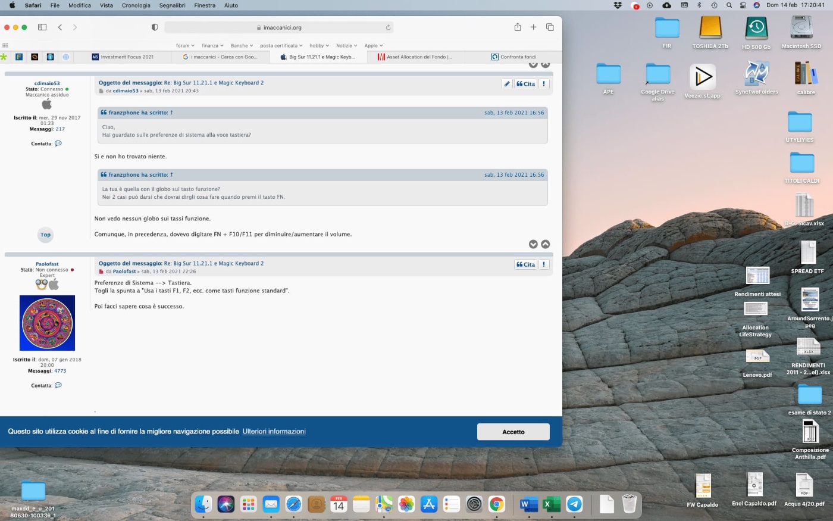Open the green asterisk pinned tab
The width and height of the screenshot is (833, 521).
point(4,57)
